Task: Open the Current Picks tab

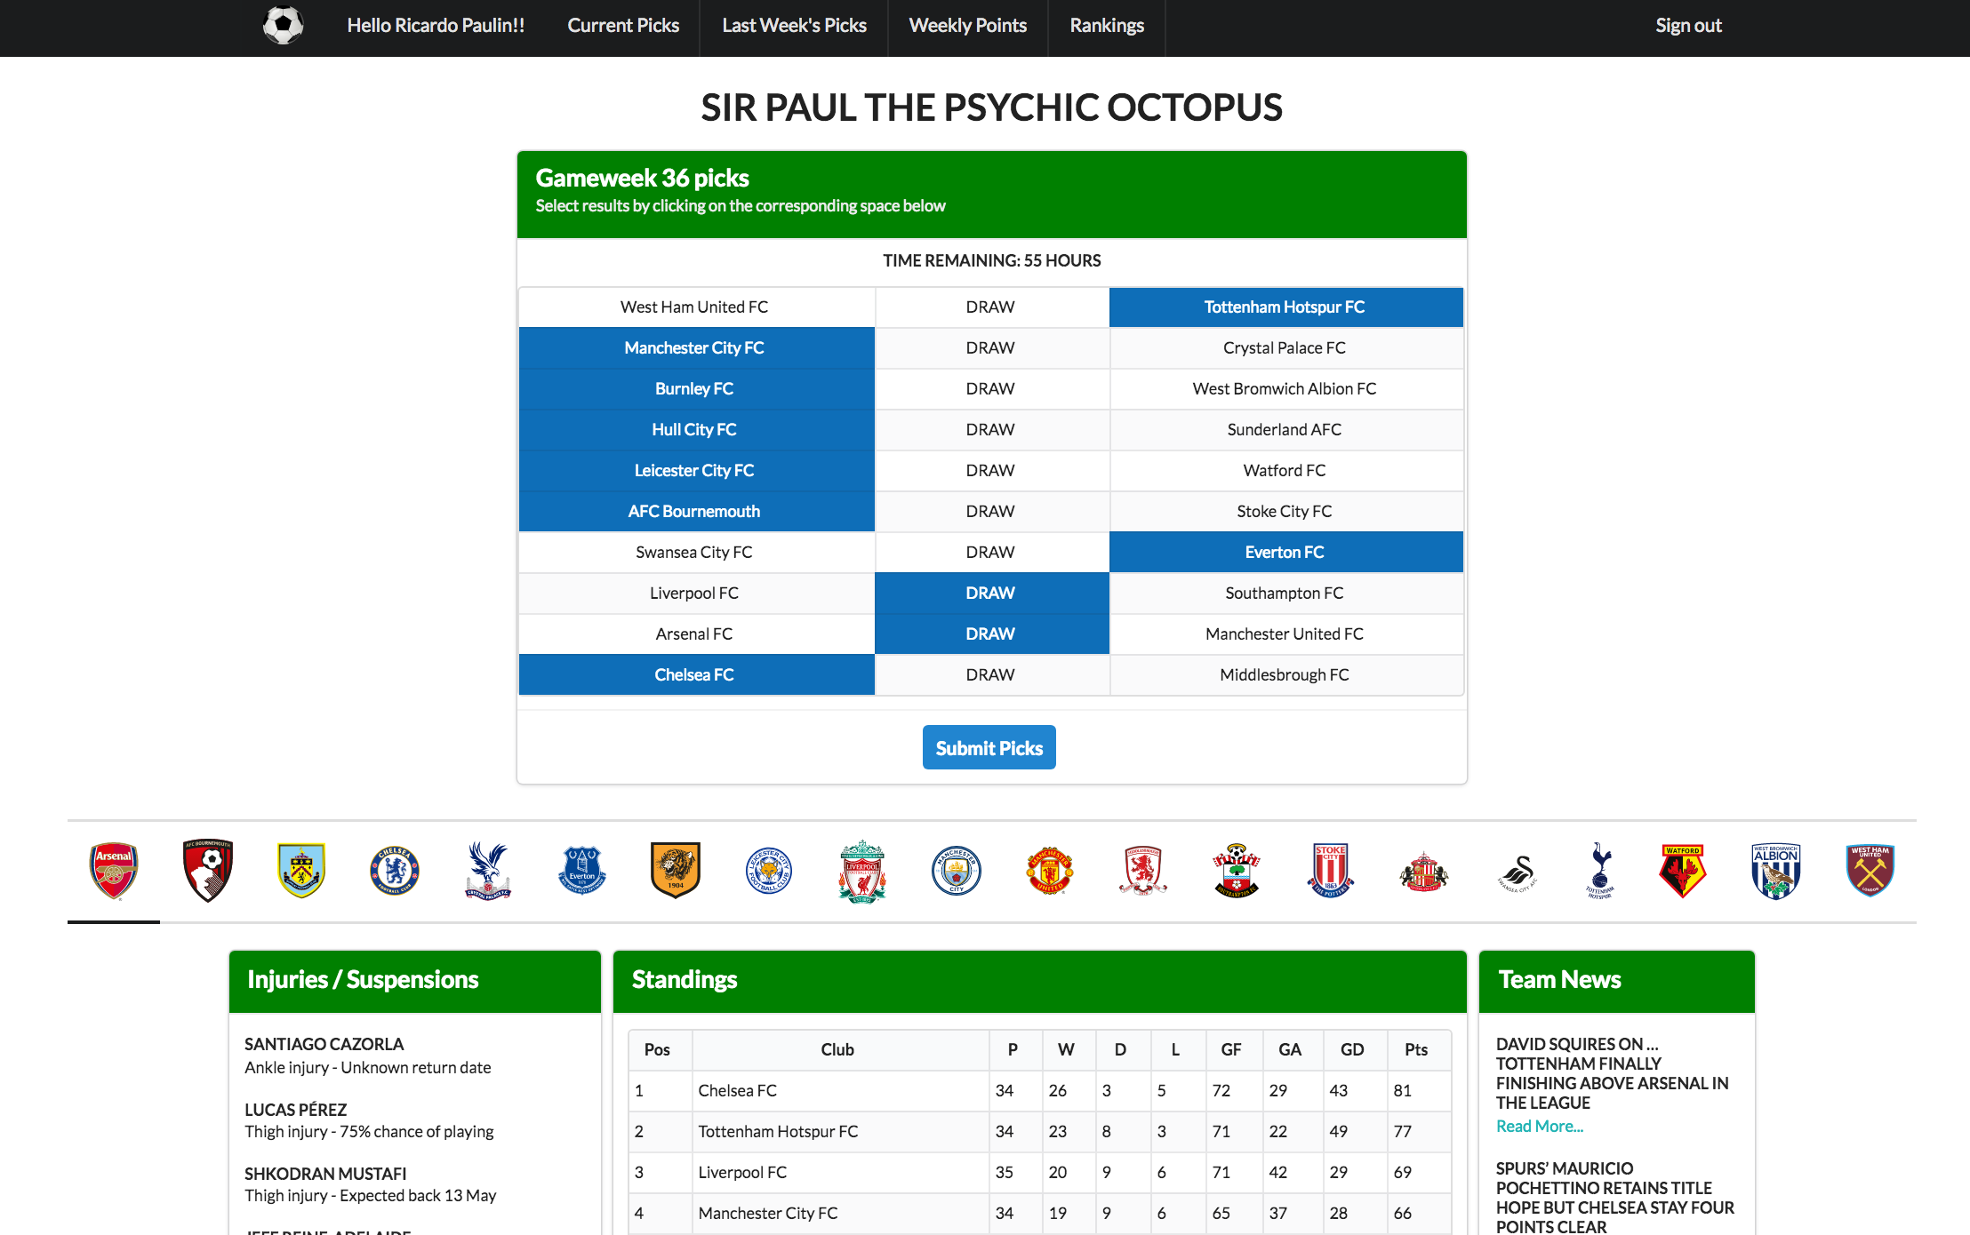Action: coord(623,26)
